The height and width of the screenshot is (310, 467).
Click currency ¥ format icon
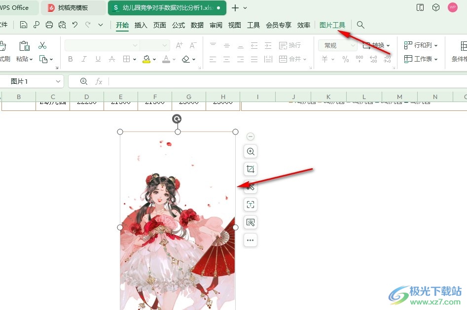[x=324, y=59]
